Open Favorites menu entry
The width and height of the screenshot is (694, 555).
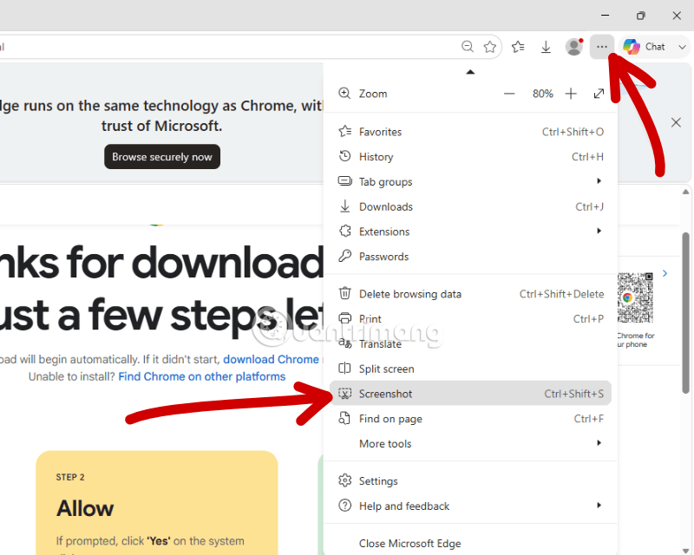click(470, 132)
